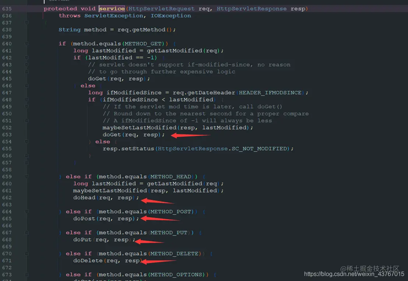Image resolution: width=408 pixels, height=281 pixels.
Task: Click 'ServletException' in the throws clause
Action: [x=114, y=15]
